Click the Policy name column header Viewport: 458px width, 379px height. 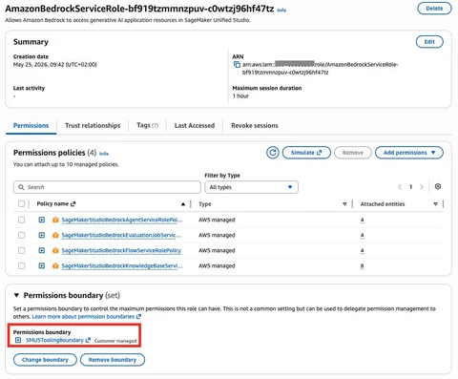[52, 203]
